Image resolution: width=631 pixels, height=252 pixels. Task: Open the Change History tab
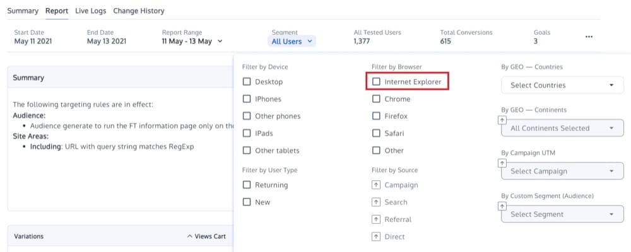coord(138,11)
